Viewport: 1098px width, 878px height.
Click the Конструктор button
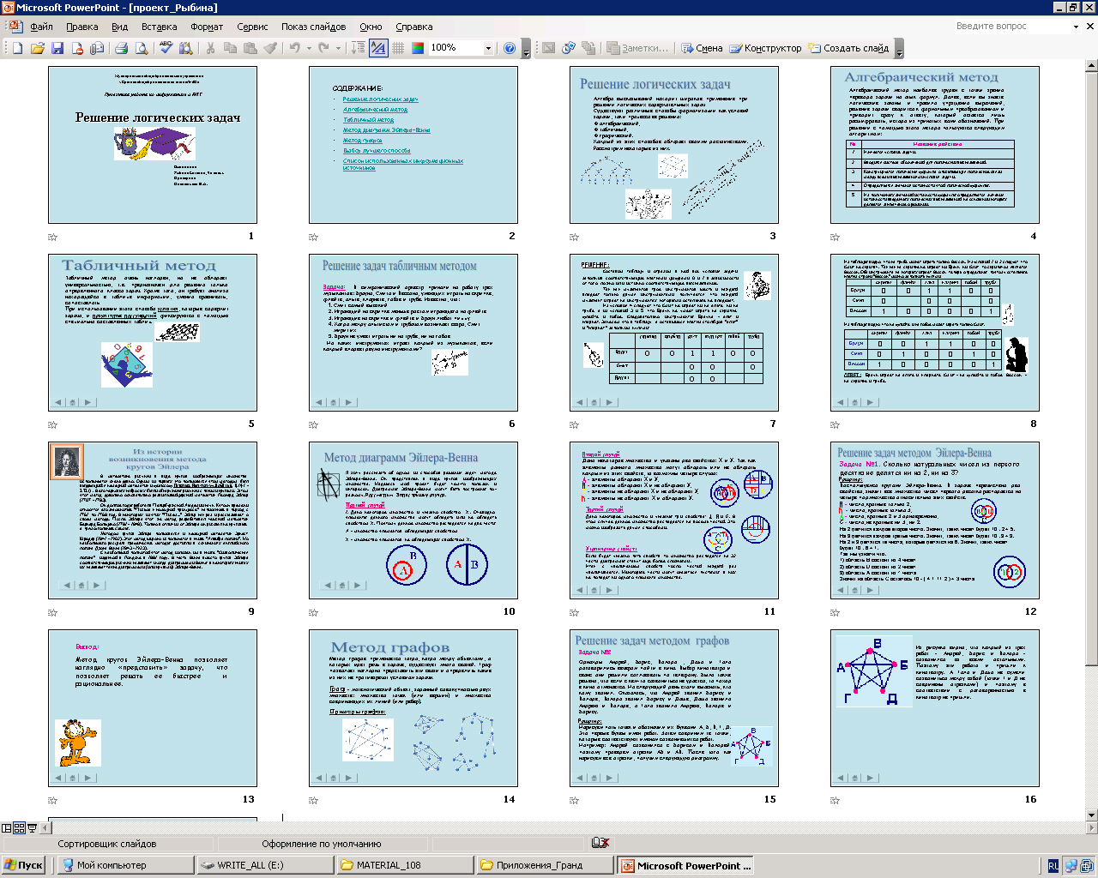click(x=765, y=48)
